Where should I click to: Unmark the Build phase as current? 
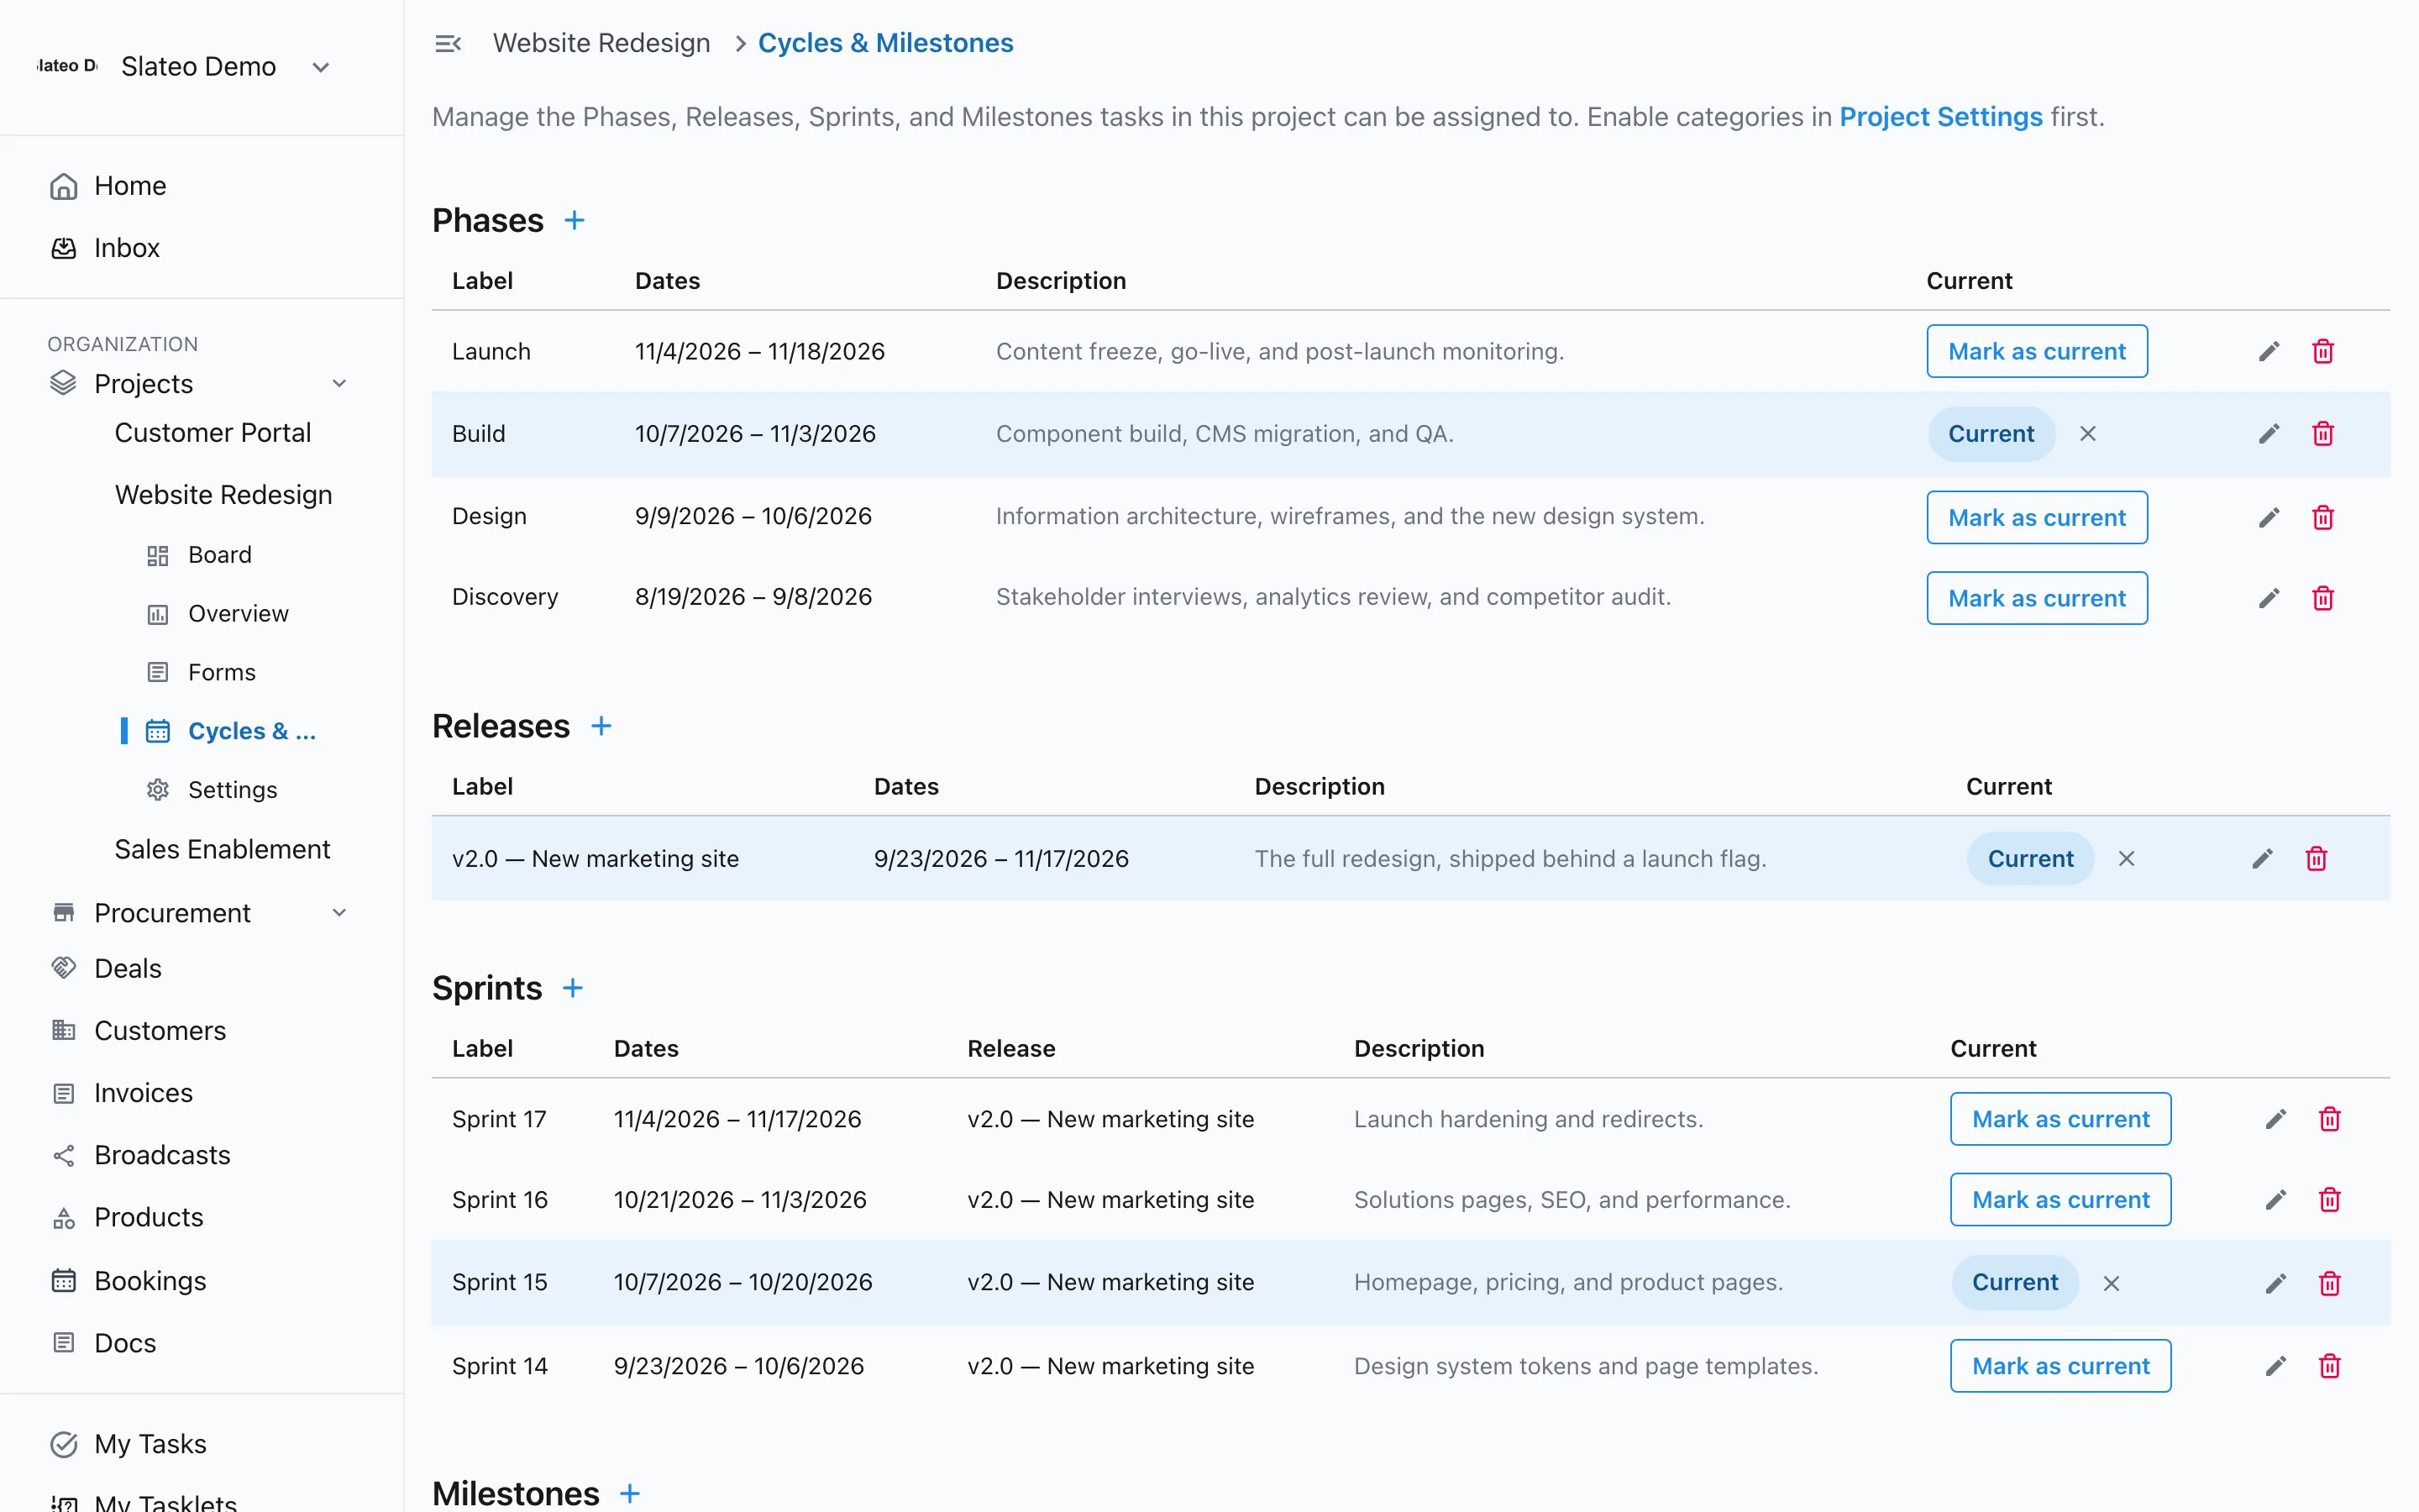tap(2088, 434)
